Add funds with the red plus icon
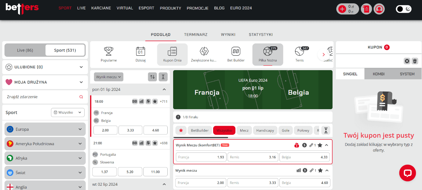This screenshot has height=190, width=422. (342, 9)
